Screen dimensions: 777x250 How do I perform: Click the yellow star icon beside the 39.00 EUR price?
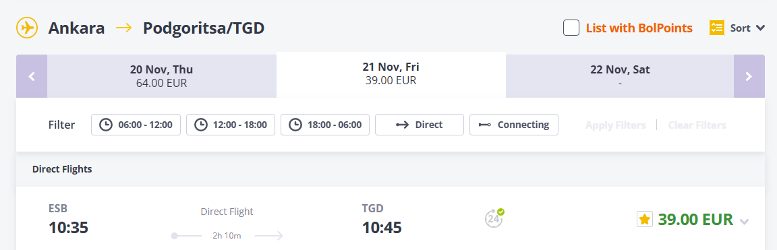pos(644,219)
